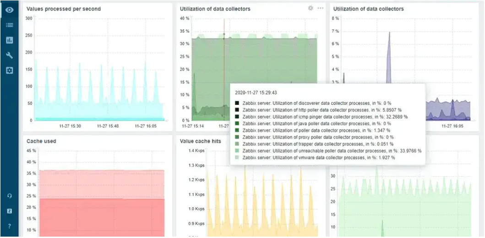485x238 pixels.
Task: Open the Reports bar chart icon
Action: click(9, 40)
